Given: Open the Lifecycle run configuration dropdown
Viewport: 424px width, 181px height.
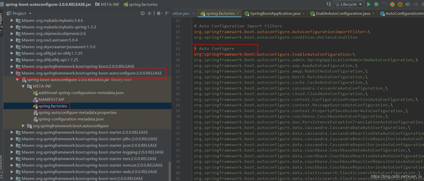Looking at the screenshot, I should [348, 5].
